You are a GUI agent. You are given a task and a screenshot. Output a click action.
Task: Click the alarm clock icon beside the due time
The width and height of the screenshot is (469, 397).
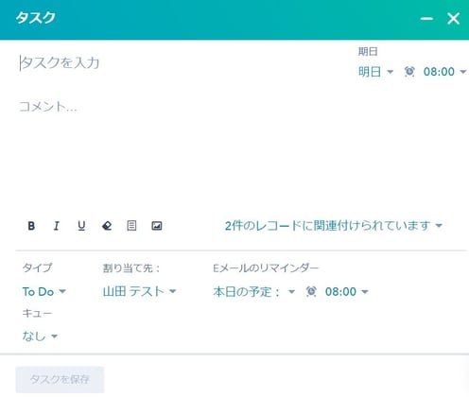pos(409,72)
